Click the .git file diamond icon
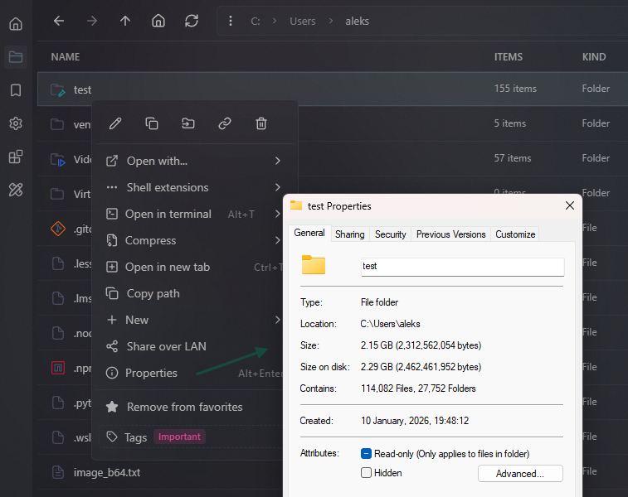Screen dimensions: 628x497 (x=58, y=229)
